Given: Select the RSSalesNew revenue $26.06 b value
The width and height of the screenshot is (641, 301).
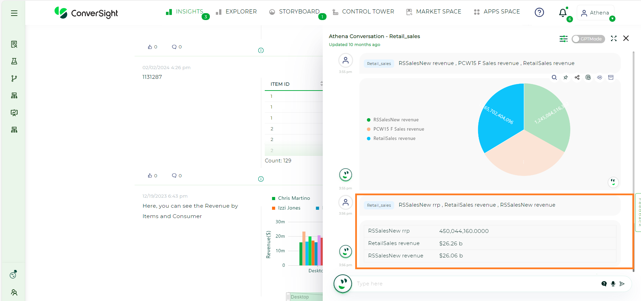Looking at the screenshot, I should [x=451, y=256].
